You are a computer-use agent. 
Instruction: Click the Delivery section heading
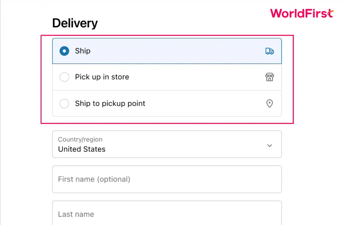[x=75, y=23]
